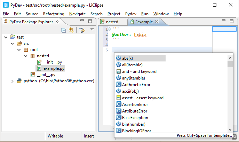The width and height of the screenshot is (239, 142).
Task: Close the PyDev Package Explorer view tab
Action: pyautogui.click(x=57, y=22)
